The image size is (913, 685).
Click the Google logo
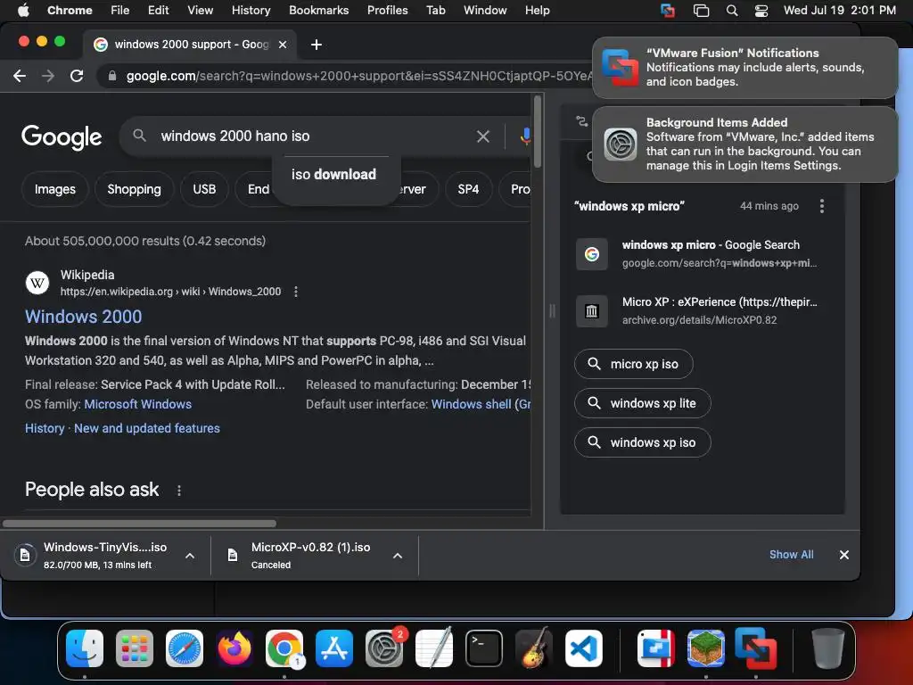[x=62, y=136]
